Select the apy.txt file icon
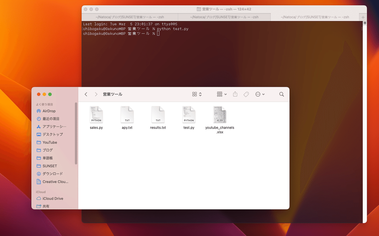This screenshot has height=236, width=379. 127,114
